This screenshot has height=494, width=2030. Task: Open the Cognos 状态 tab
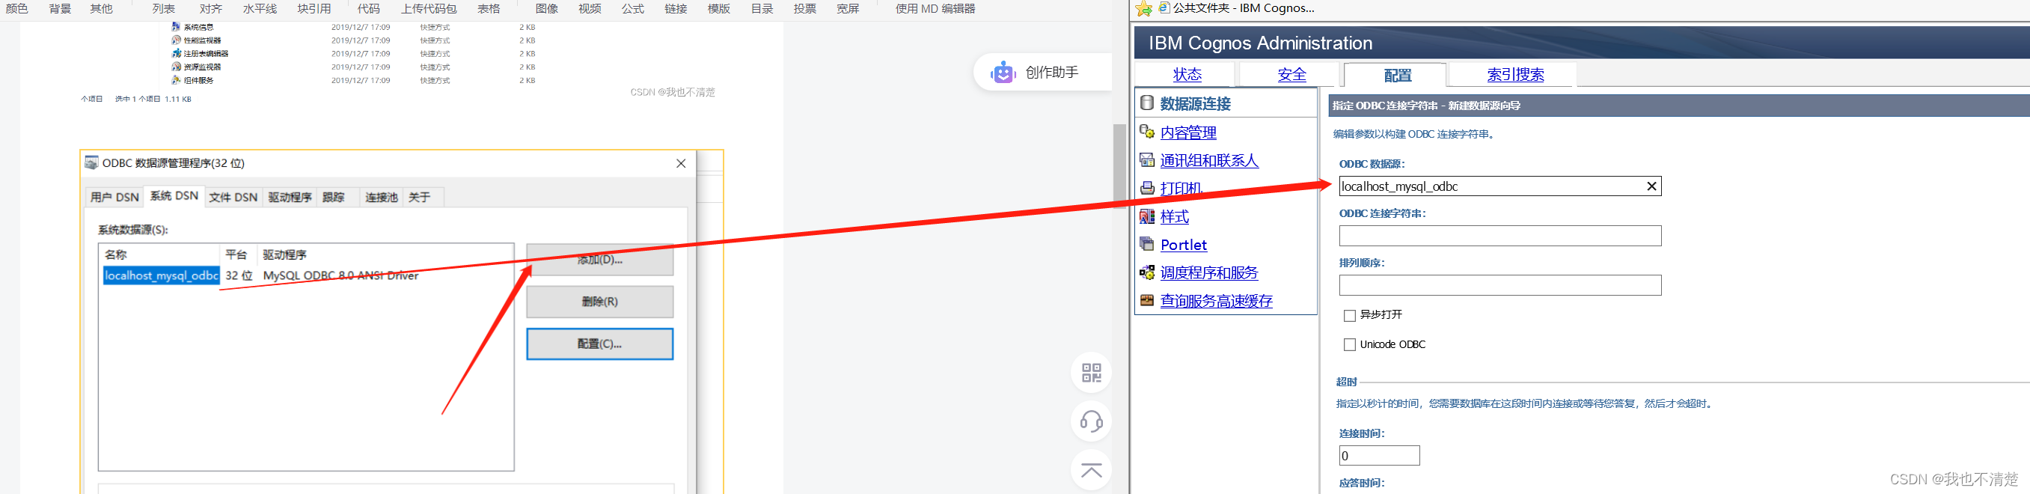(1187, 75)
